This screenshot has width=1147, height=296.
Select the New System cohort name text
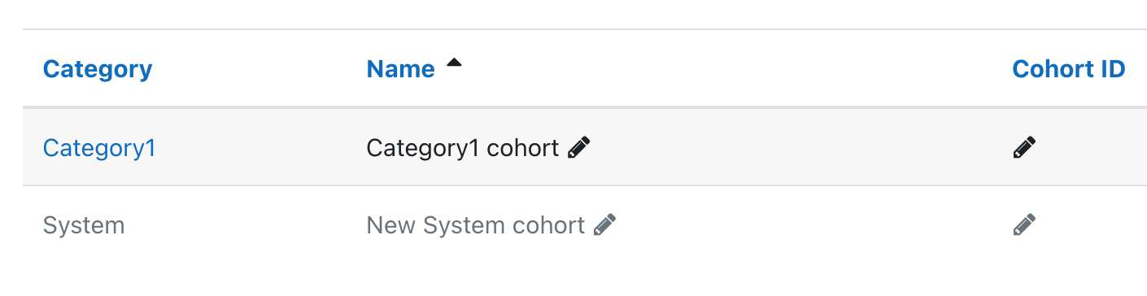476,225
